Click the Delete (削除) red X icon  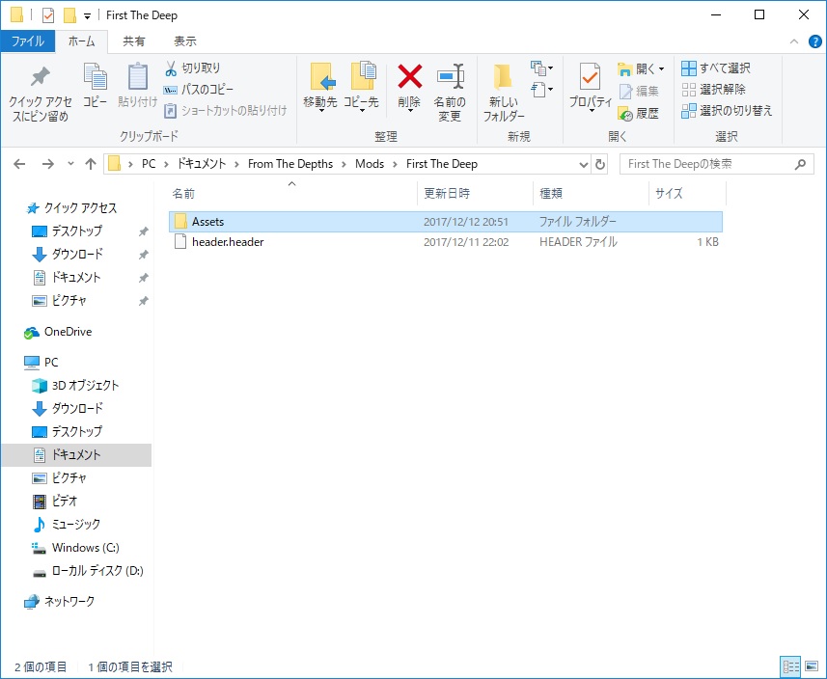(410, 77)
